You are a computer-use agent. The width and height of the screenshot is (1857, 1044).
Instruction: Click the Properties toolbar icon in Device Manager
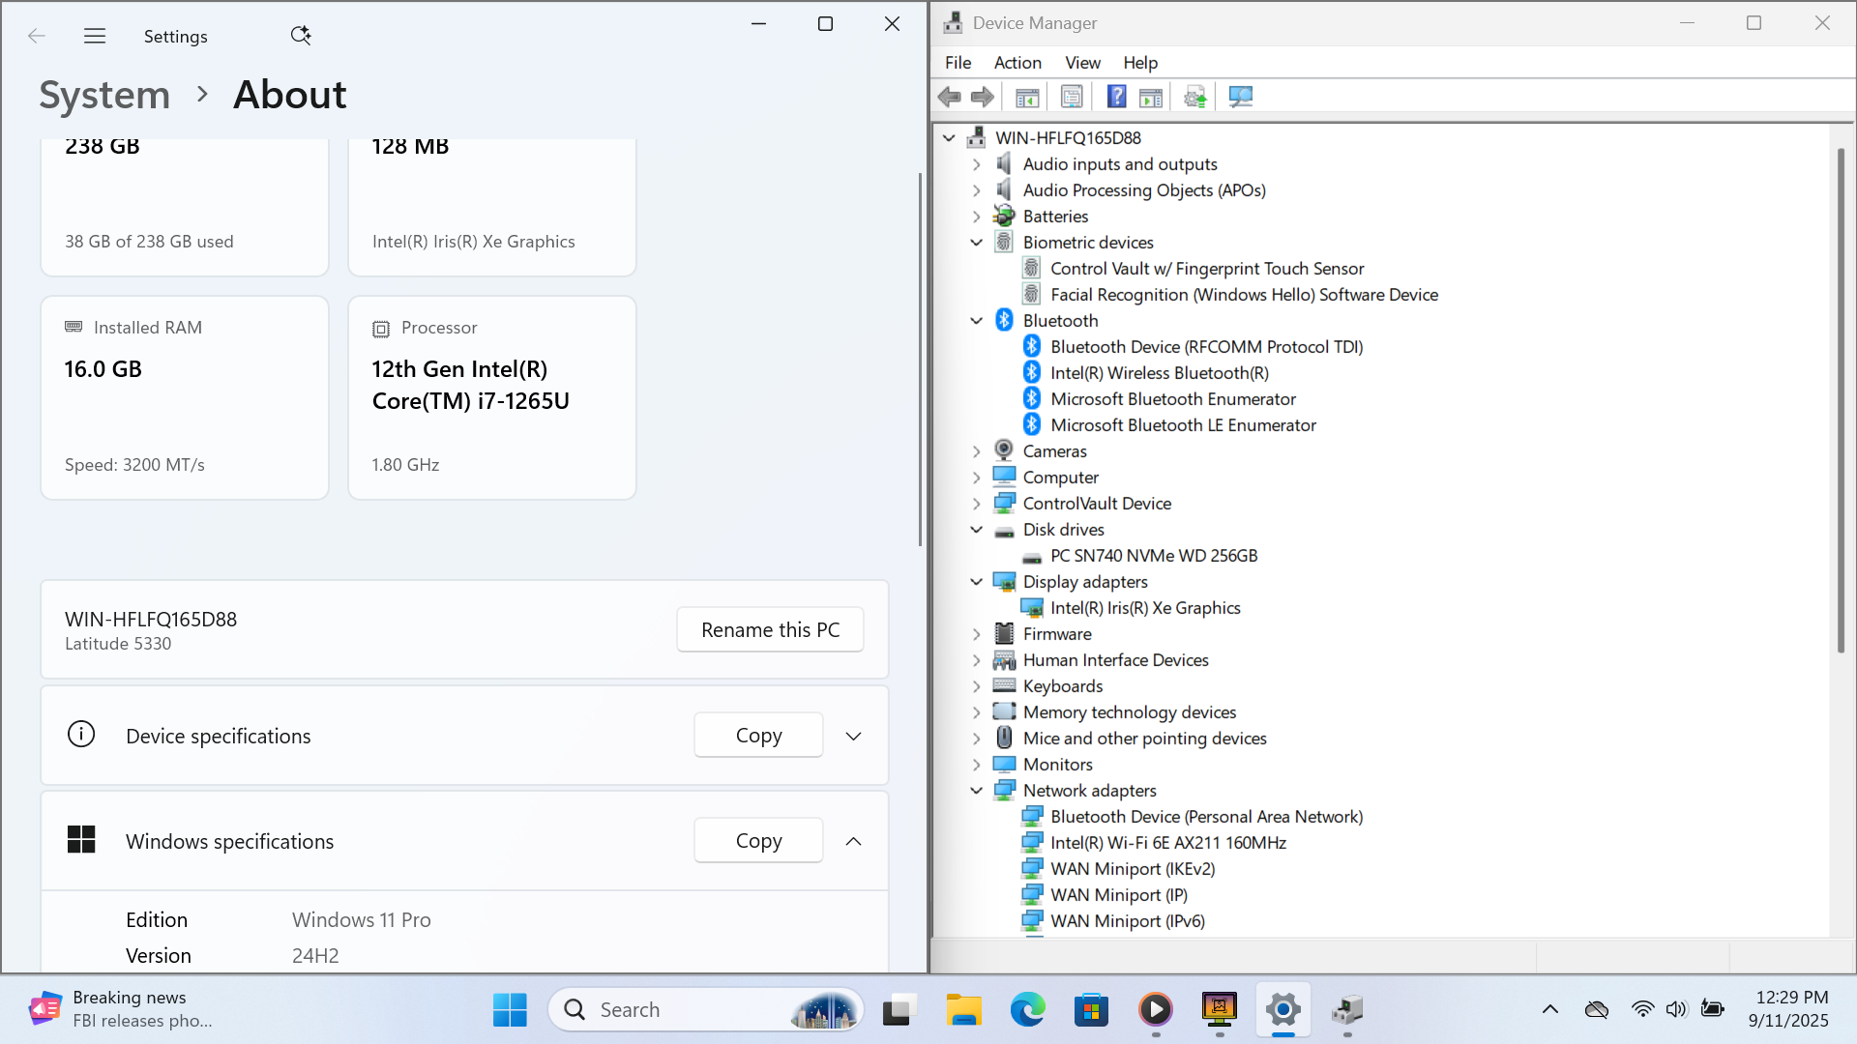click(1072, 97)
